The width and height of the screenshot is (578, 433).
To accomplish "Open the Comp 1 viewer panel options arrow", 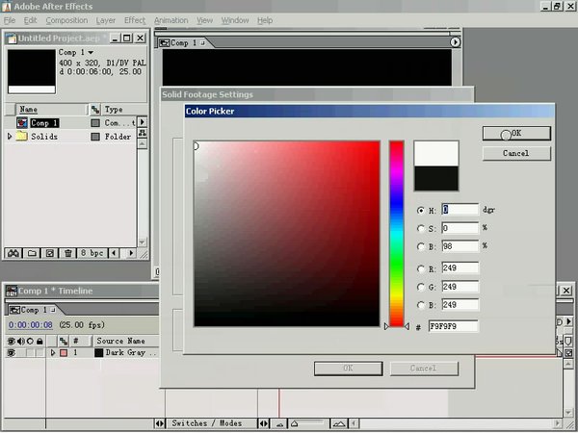I will tap(456, 42).
